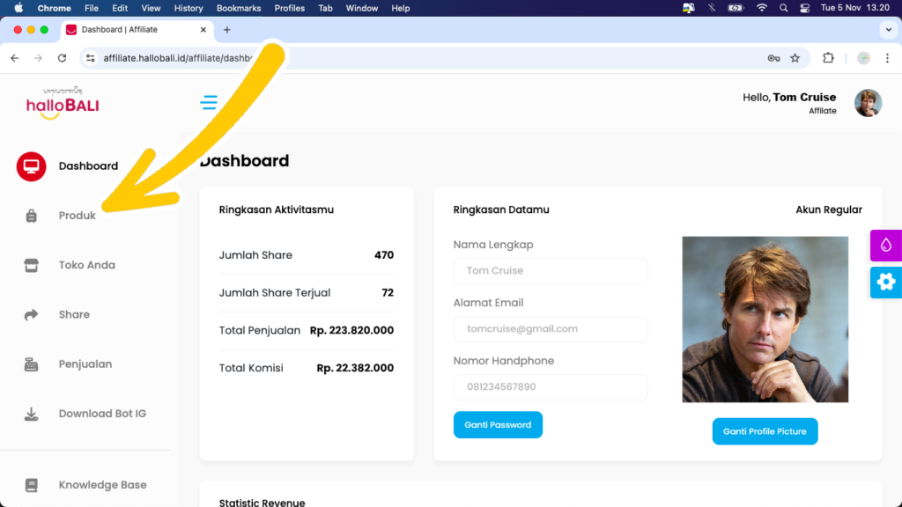Click the Jumlah Share Terjual value '72'

[388, 292]
